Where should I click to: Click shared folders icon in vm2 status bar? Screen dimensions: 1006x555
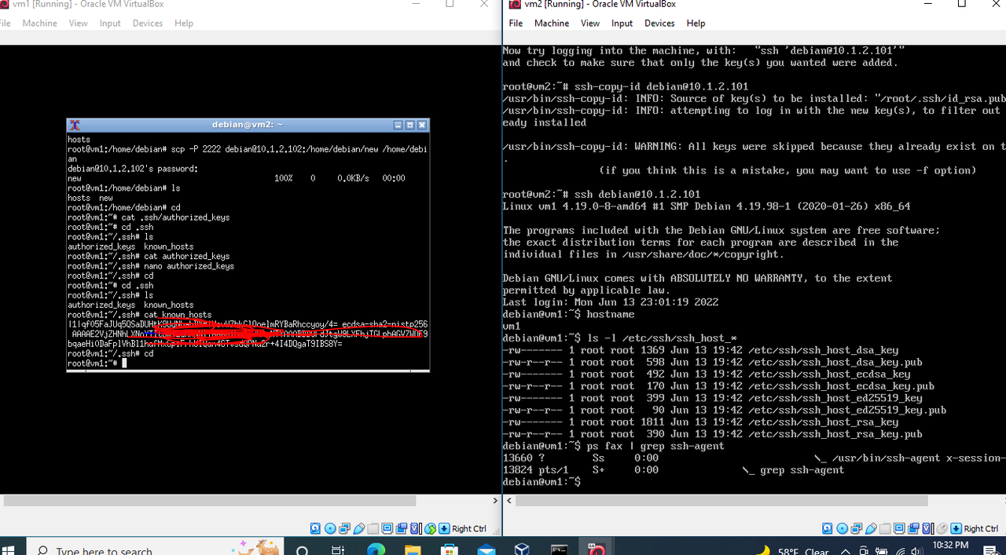click(885, 528)
